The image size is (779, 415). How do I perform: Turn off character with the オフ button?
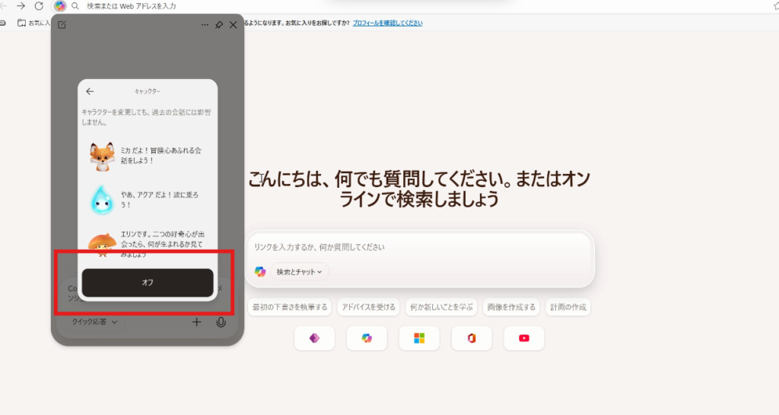(148, 283)
